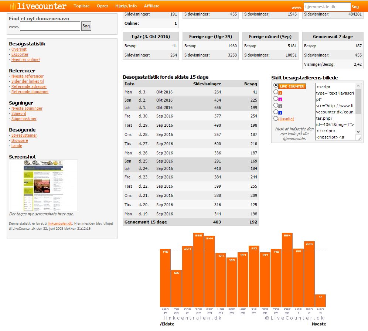Open the Sider der linkes til link
This screenshot has width=368, height=331.
point(27,81)
